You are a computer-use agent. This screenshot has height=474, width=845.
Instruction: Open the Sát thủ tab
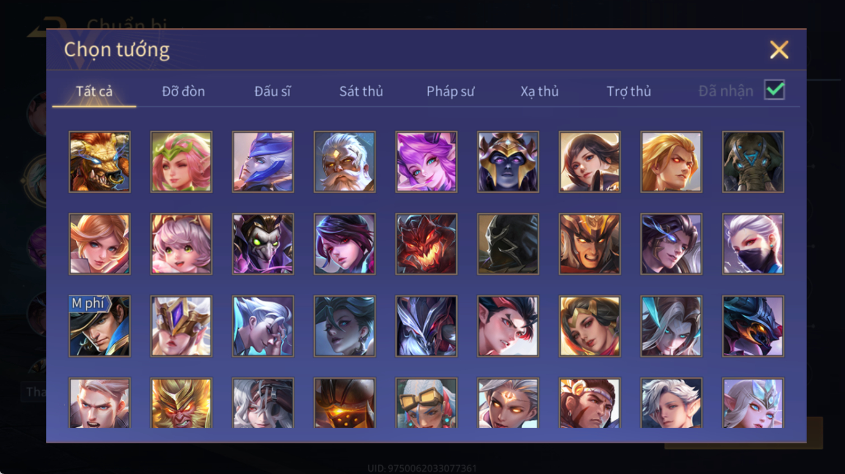[x=361, y=91]
